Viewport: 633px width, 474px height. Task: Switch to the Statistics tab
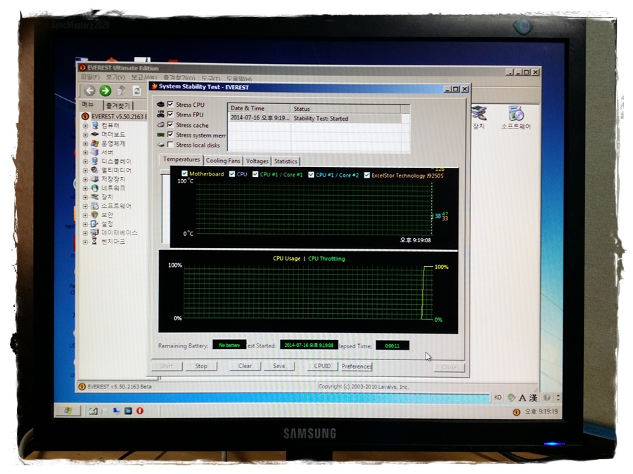click(x=286, y=162)
